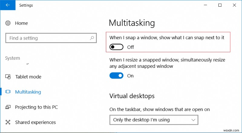Click the back arrow in the title bar
This screenshot has width=242, height=133.
(7, 5)
